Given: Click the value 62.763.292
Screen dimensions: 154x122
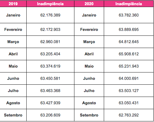Looking at the screenshot, I should [129, 115].
